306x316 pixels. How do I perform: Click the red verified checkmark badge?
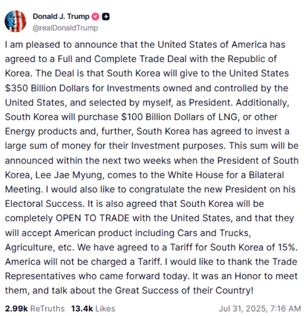click(x=95, y=17)
